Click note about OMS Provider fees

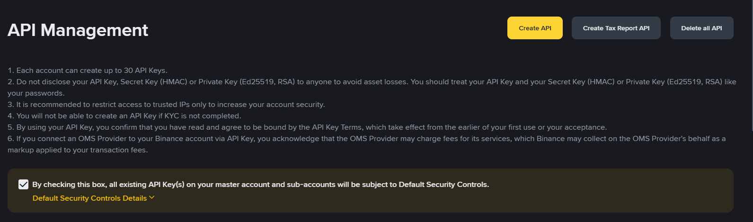pos(367,144)
